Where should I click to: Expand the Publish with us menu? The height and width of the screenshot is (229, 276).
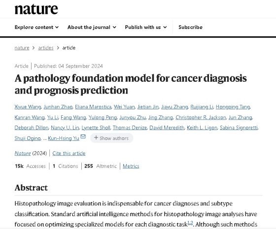click(146, 27)
